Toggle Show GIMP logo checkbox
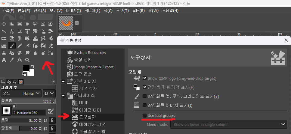The width and height of the screenshot is (291, 134). (x=144, y=78)
